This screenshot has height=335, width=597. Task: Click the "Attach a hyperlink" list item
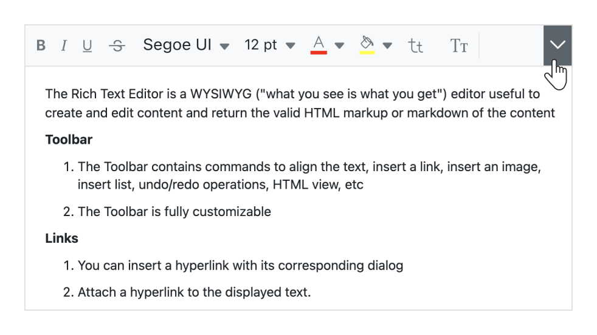194,292
